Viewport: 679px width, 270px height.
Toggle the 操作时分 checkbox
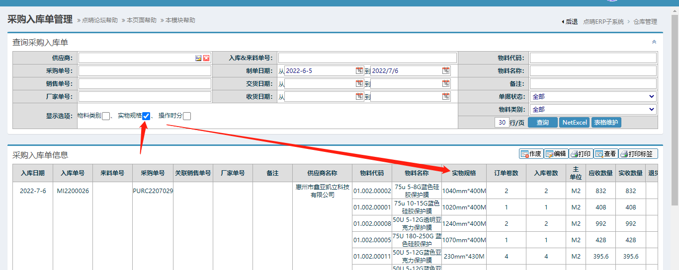tap(187, 116)
